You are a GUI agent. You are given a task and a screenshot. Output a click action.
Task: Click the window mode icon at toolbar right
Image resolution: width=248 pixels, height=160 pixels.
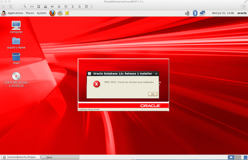[x=244, y=7]
